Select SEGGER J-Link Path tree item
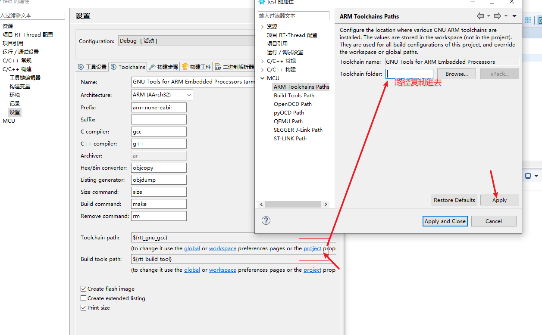Screen dimensions: 542x335 click(298, 130)
